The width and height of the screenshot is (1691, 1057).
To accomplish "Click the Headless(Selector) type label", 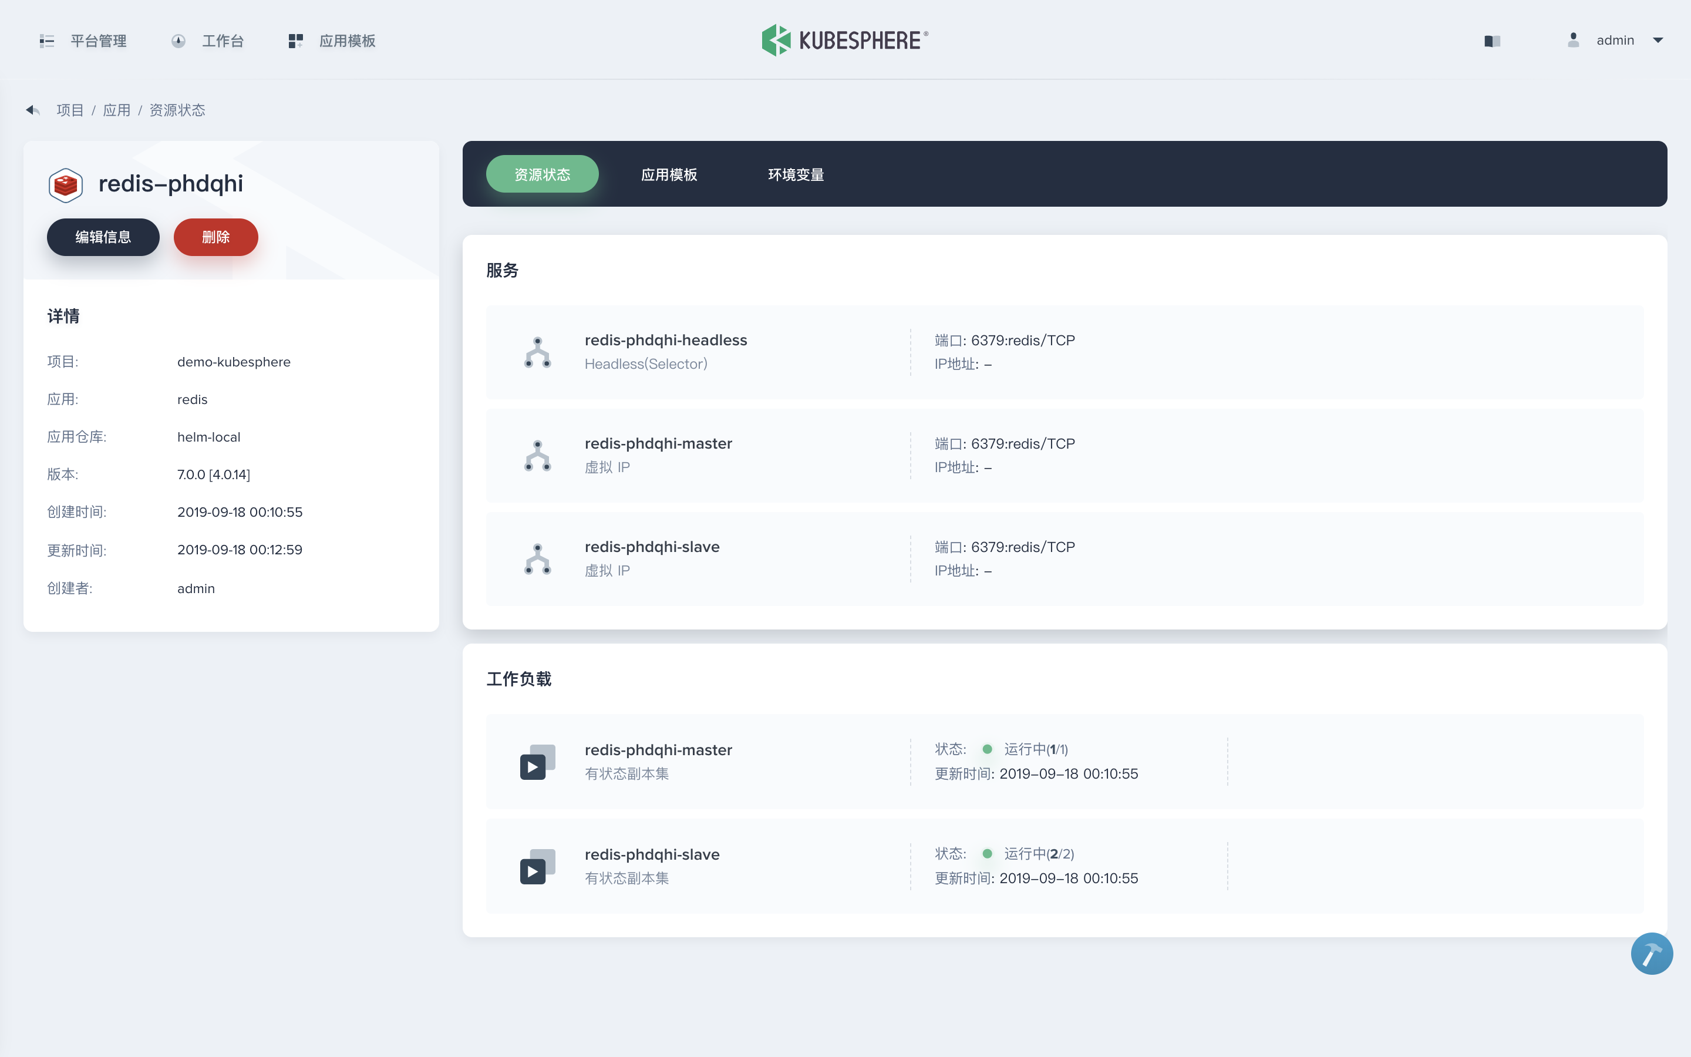I will [x=646, y=363].
